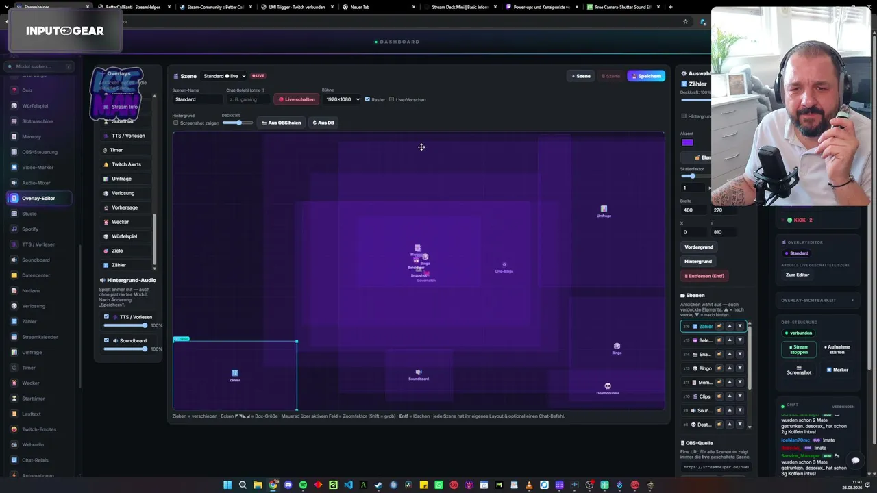This screenshot has width=877, height=493.
Task: Click the Live schalten button
Action: pyautogui.click(x=297, y=99)
